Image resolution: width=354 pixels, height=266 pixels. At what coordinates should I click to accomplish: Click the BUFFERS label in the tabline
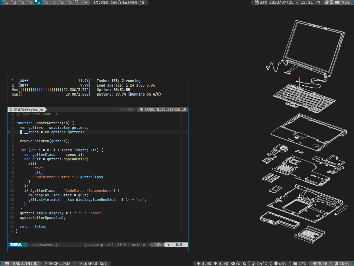coord(126,109)
